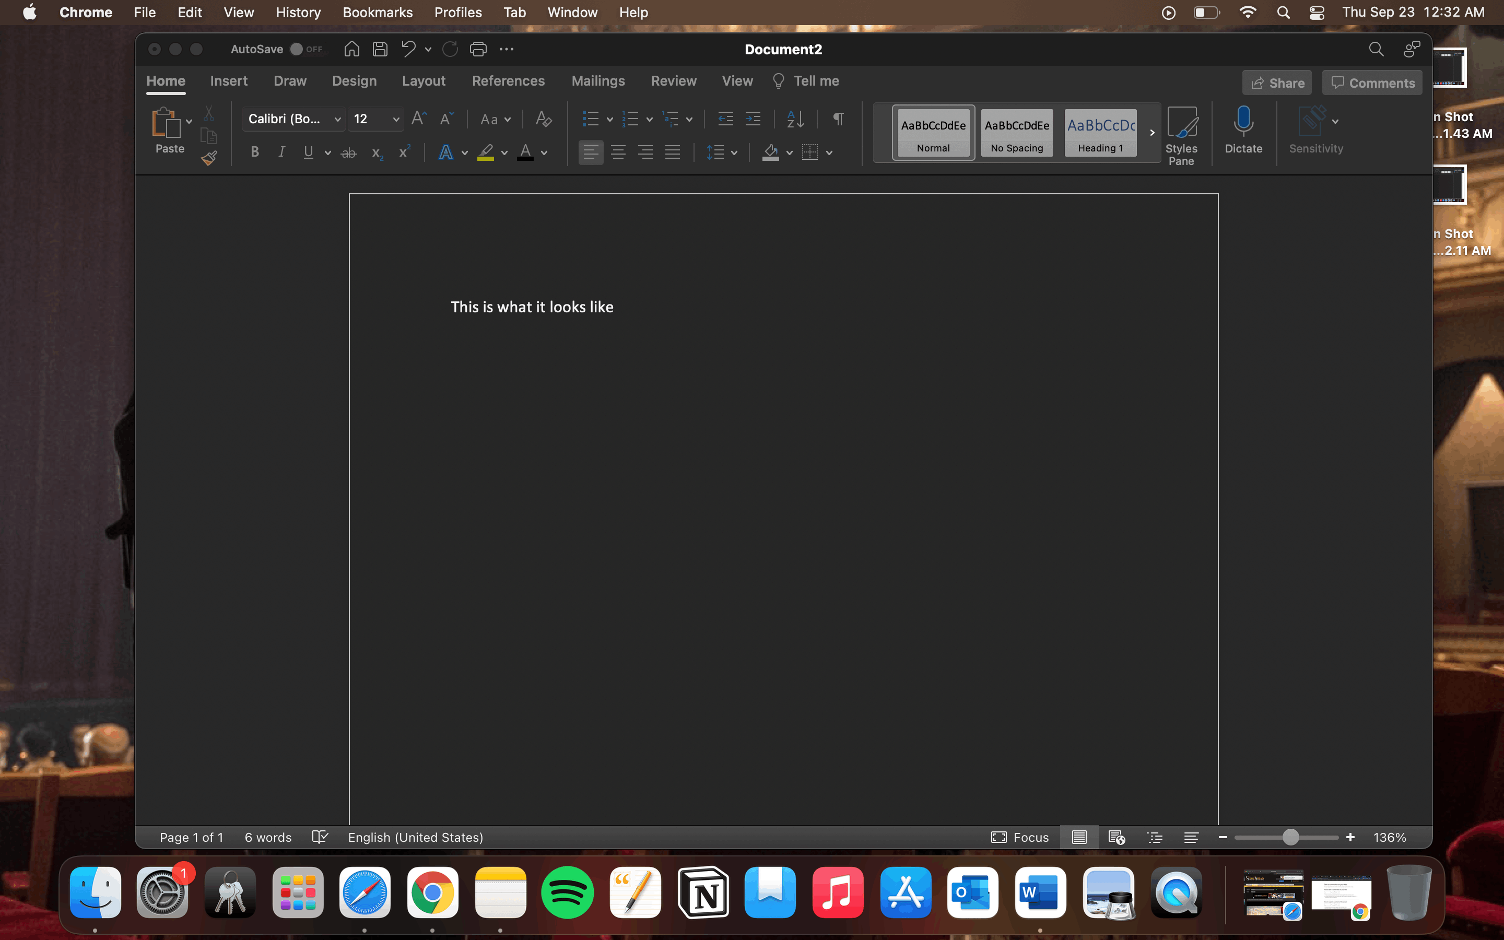Open the Layout ribbon tab
This screenshot has width=1504, height=940.
click(x=423, y=81)
